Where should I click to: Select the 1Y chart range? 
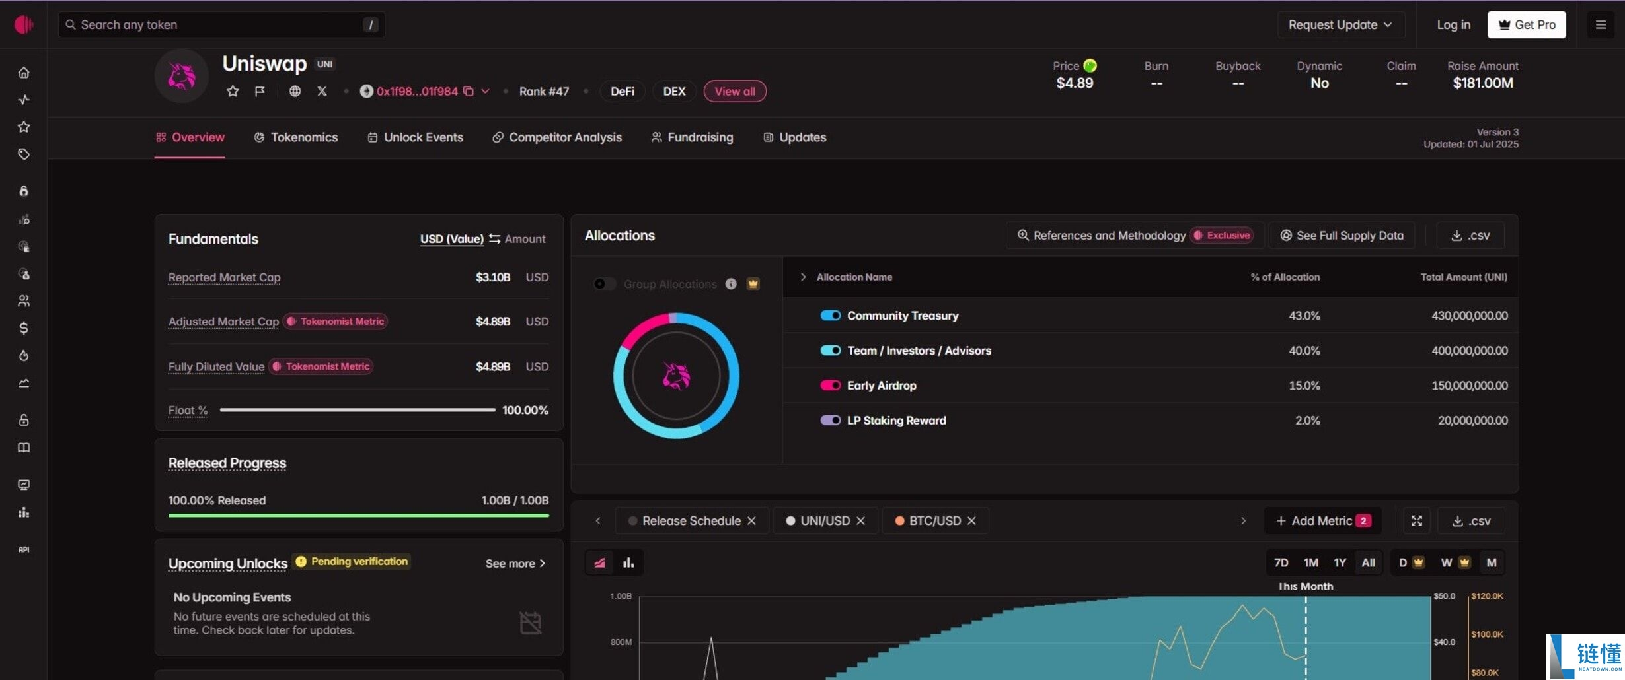(1340, 563)
